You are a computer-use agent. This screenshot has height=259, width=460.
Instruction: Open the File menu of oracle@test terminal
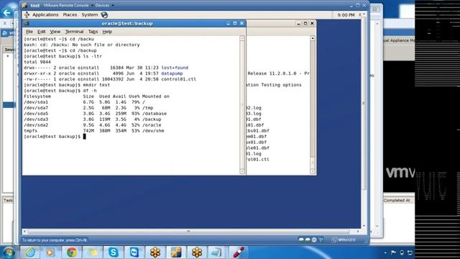click(29, 32)
